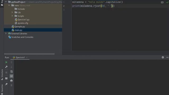Screen dimensions: 169x95
Task: Expand External Libraries node
Action: tap(6, 34)
